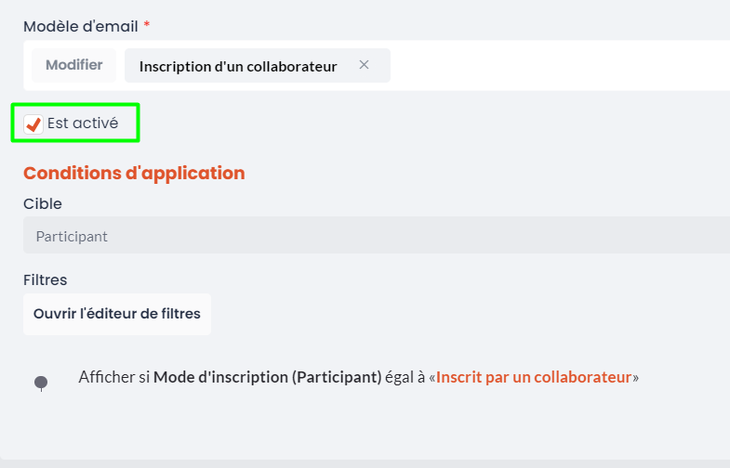This screenshot has height=468, width=730.
Task: Click the Modèle d'email label
Action: coord(81,27)
